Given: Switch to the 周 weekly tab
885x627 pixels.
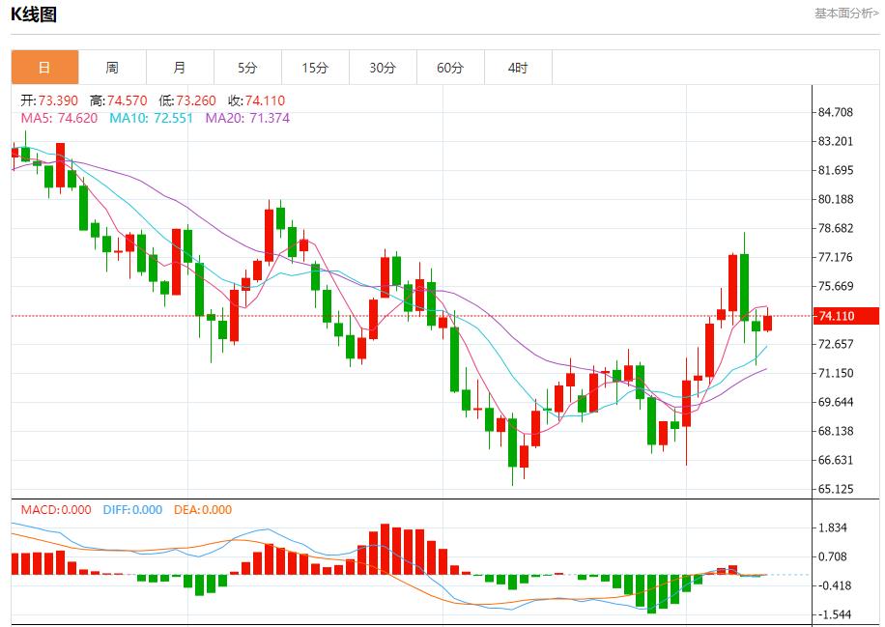Looking at the screenshot, I should coord(112,68).
